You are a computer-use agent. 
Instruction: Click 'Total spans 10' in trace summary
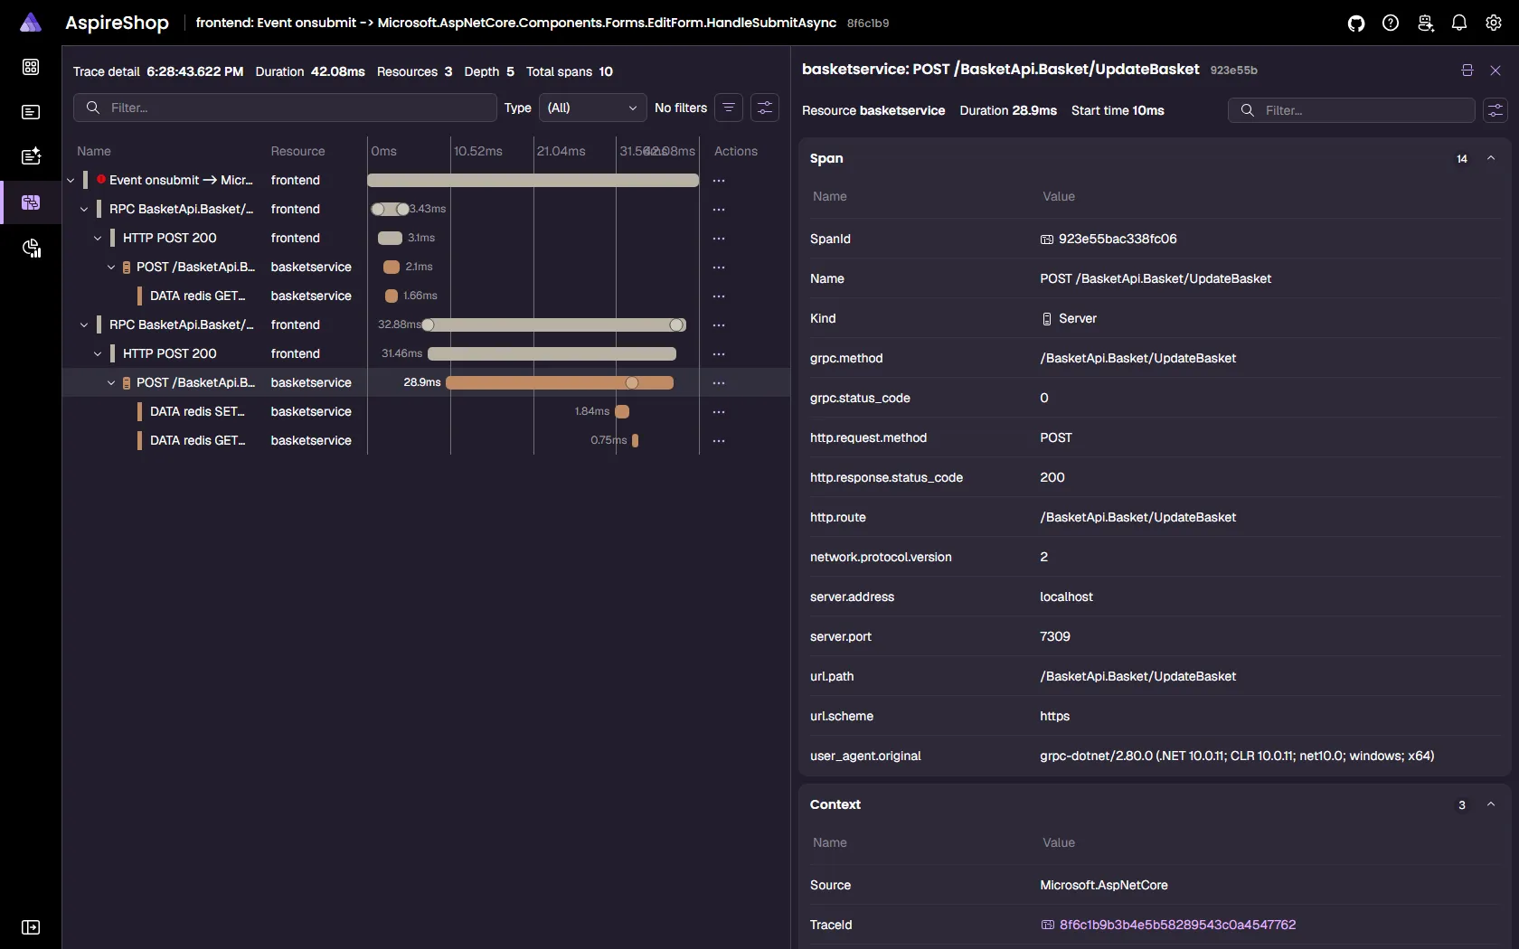(570, 71)
